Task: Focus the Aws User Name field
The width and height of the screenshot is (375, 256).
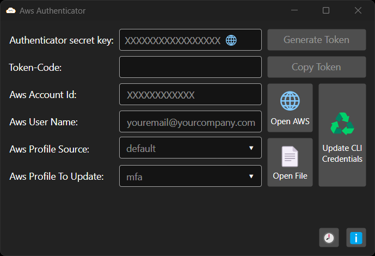Action: [190, 121]
